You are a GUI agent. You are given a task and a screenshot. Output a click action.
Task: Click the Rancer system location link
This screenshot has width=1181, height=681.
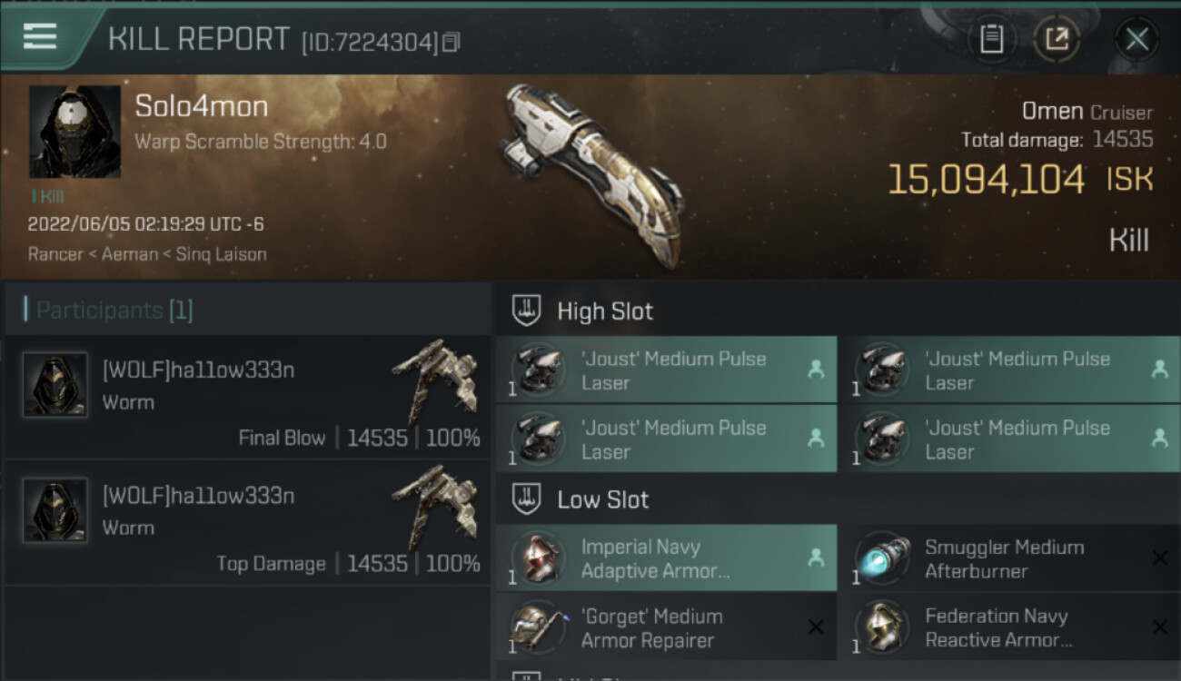click(55, 254)
